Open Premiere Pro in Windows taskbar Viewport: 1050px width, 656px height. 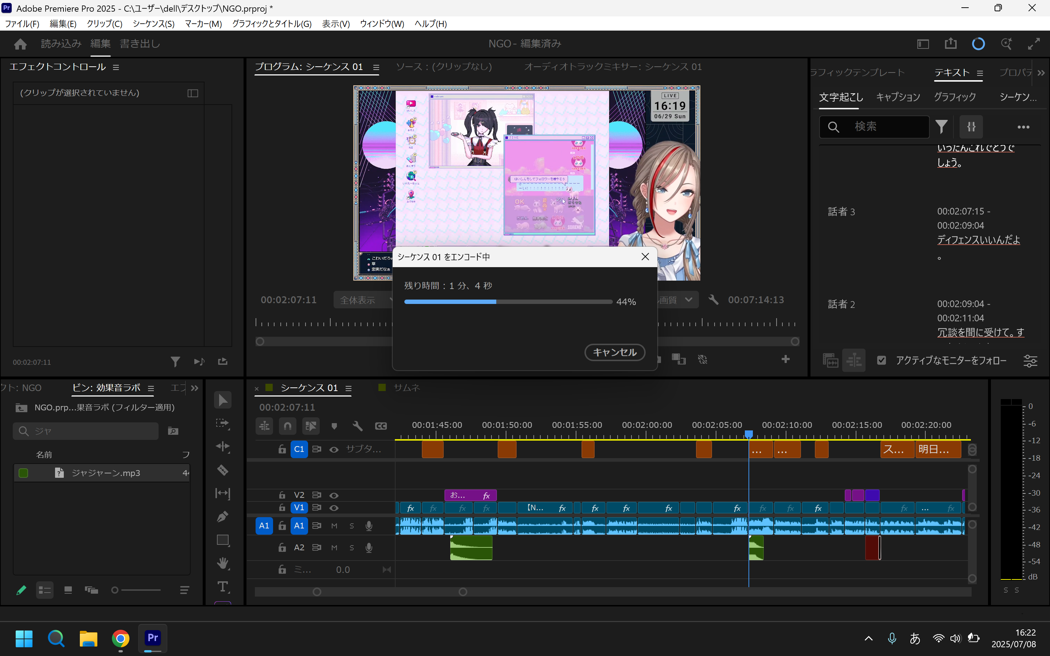[152, 638]
